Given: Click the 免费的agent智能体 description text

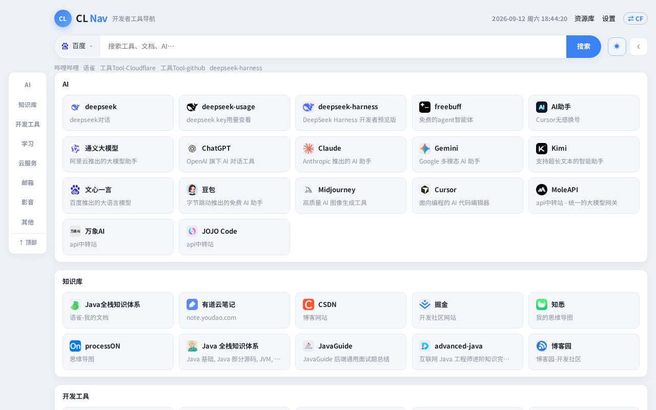Looking at the screenshot, I should (x=446, y=120).
